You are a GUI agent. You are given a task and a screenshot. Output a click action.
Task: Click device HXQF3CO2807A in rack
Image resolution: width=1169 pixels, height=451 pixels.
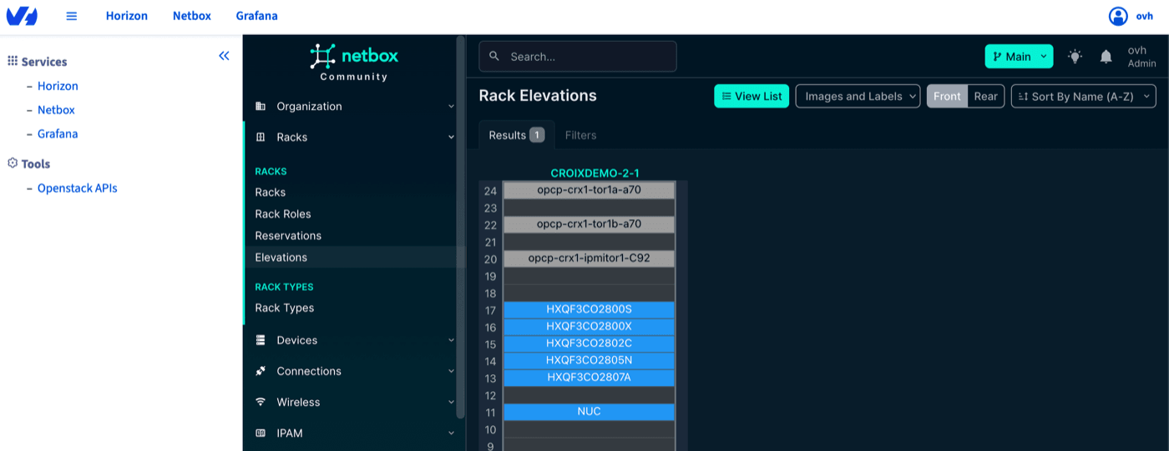pyautogui.click(x=589, y=378)
